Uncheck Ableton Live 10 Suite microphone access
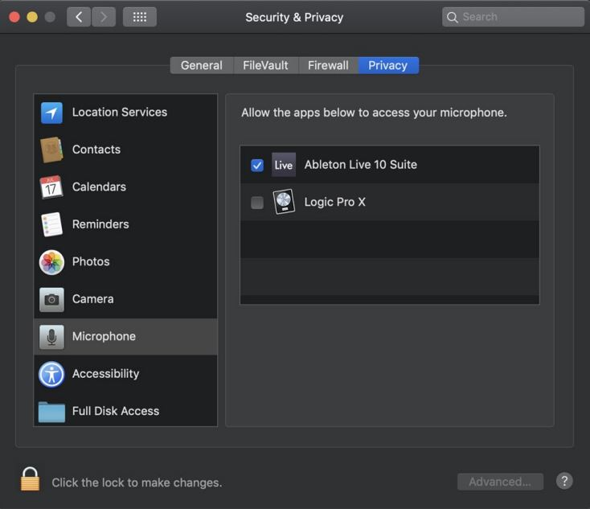This screenshot has width=590, height=509. [257, 165]
